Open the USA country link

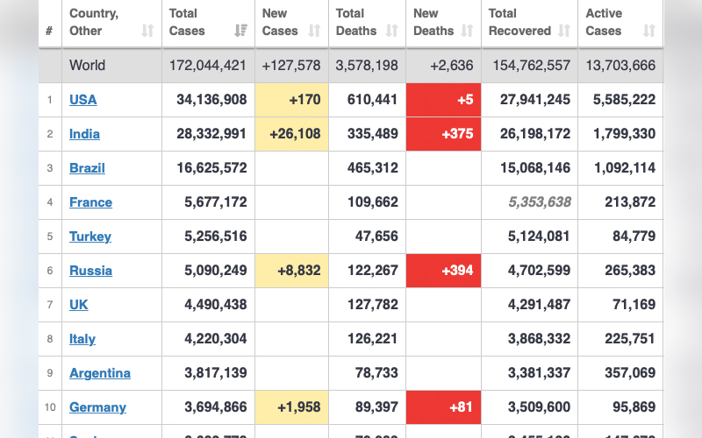(83, 100)
